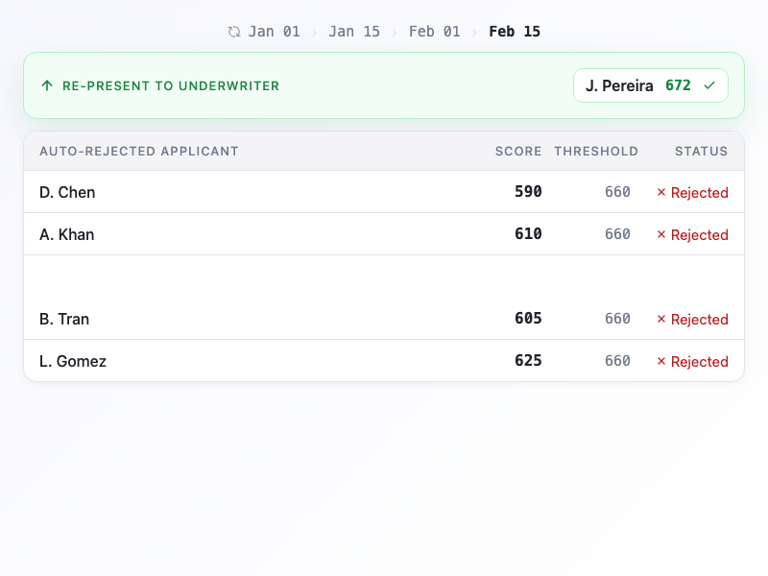Click the Re-present to Underwriter label

171,85
